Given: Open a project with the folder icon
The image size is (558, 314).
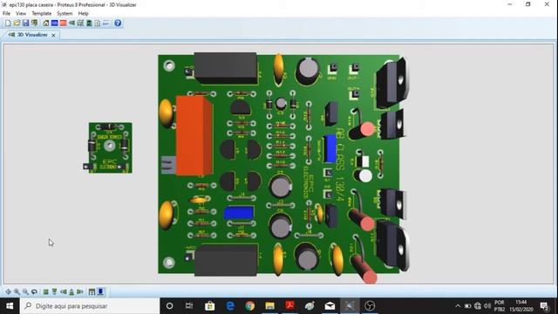Looking at the screenshot, I should pos(17,24).
